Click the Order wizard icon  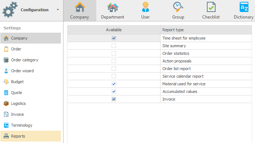pos(6,71)
